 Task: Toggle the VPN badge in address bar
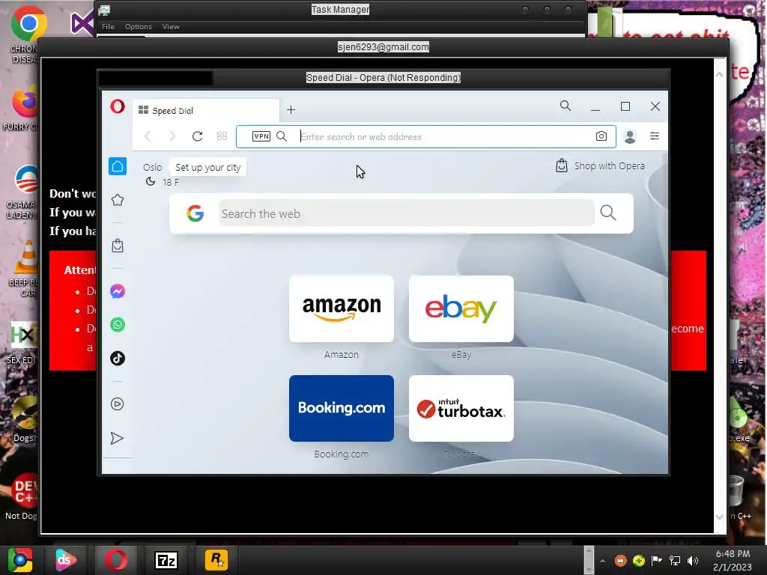pyautogui.click(x=261, y=136)
